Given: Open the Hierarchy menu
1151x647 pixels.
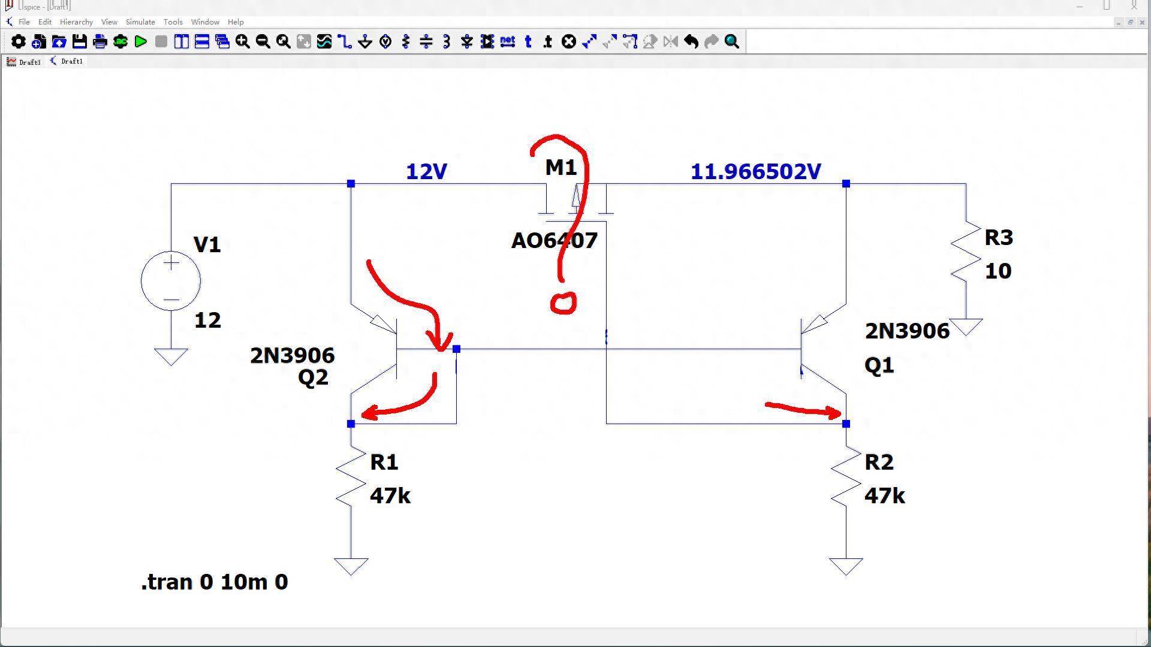Looking at the screenshot, I should (x=76, y=22).
